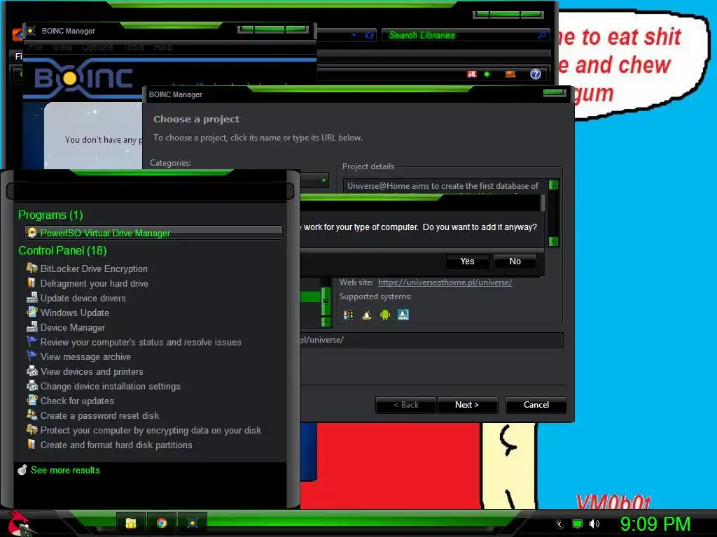Viewport: 717px width, 537px height.
Task: Click No in the confirmation dialog
Action: coord(515,262)
